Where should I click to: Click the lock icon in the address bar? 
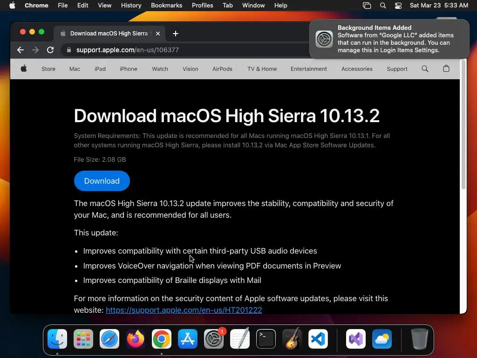click(x=69, y=50)
